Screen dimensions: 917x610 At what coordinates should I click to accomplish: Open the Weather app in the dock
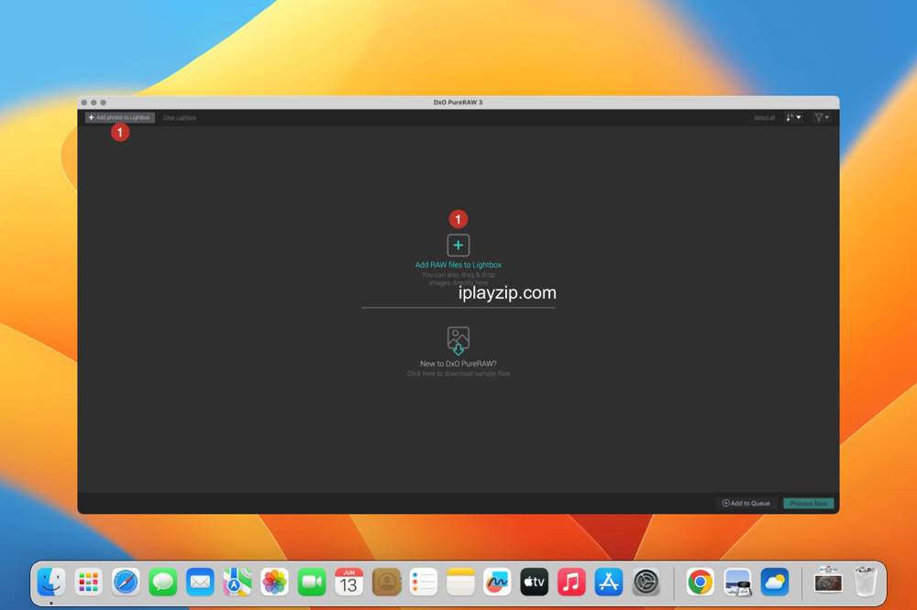click(x=774, y=582)
